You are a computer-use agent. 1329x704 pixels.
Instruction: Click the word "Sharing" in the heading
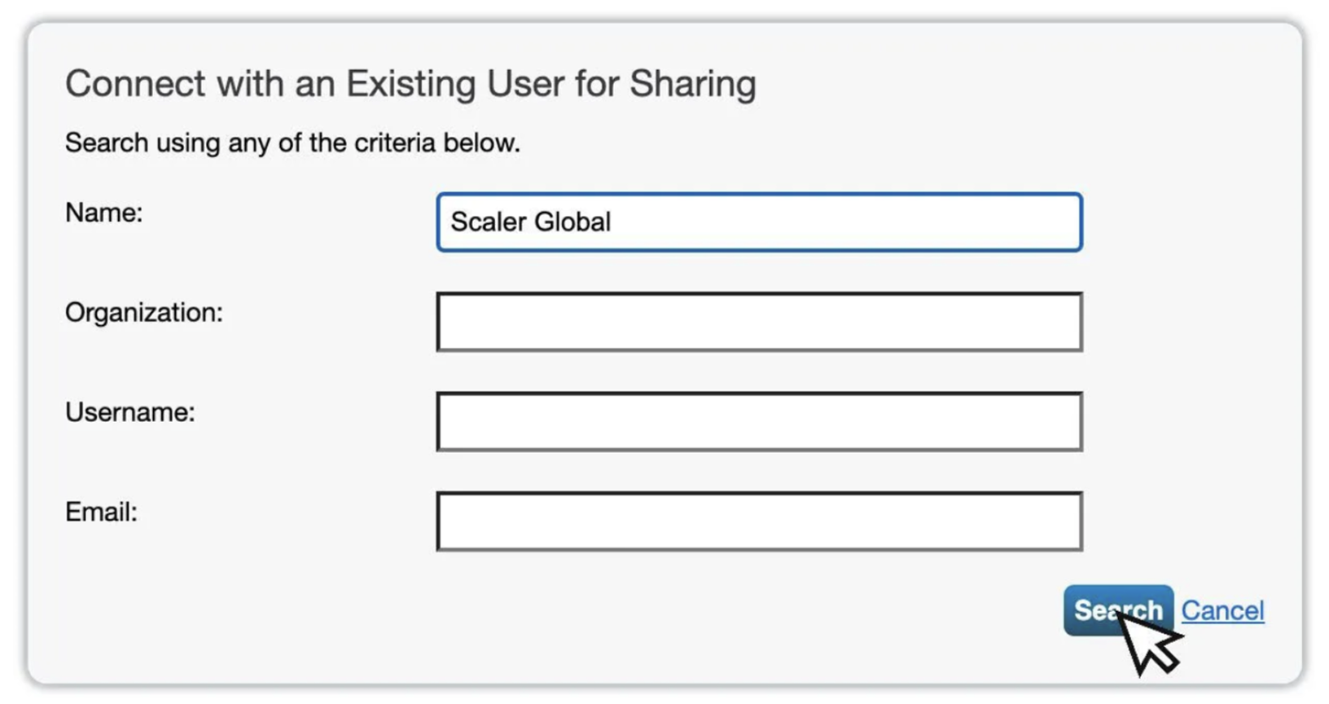(693, 85)
